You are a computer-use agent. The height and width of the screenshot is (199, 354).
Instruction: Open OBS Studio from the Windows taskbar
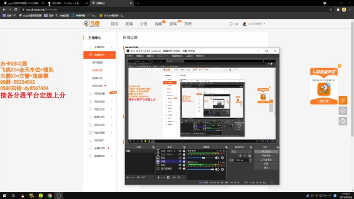[59, 196]
